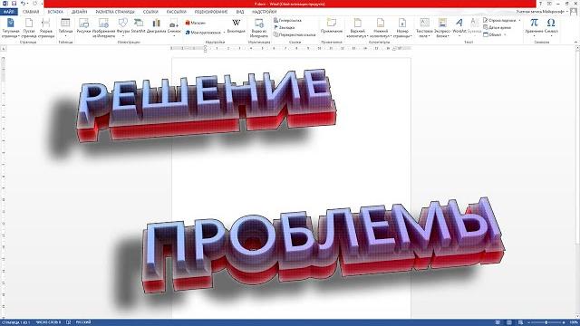This screenshot has width=580, height=326.
Task: Insert a Chart (Диаграмма)
Action: [x=157, y=26]
